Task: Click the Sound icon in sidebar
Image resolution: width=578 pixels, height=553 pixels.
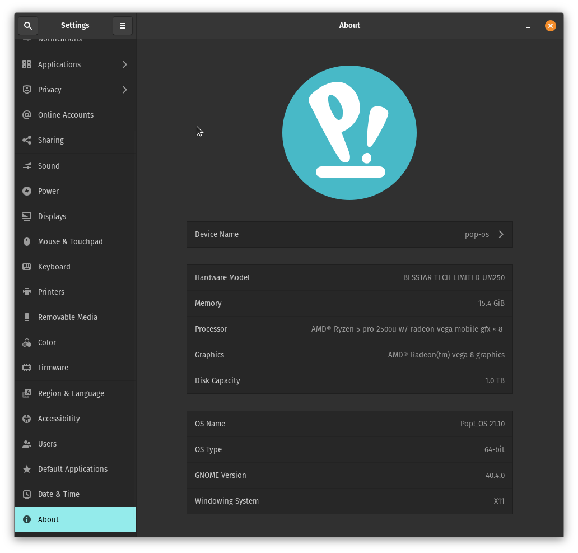Action: [x=26, y=166]
